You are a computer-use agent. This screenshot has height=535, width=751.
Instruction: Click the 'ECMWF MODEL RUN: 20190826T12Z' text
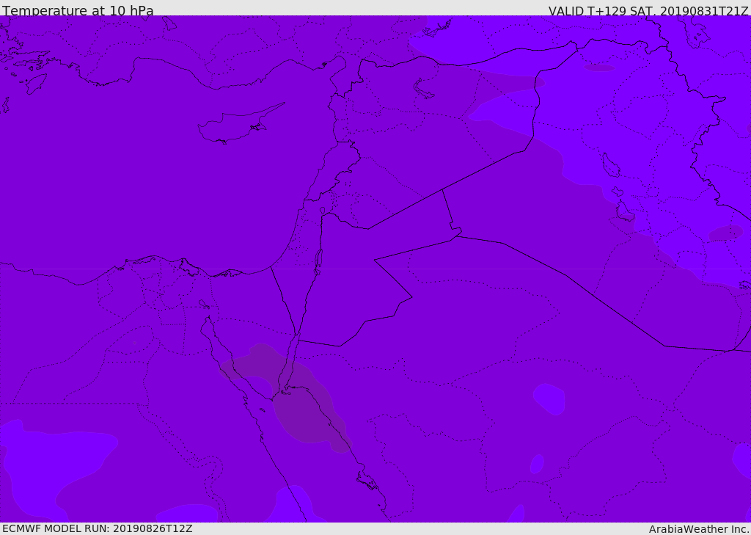pos(98,528)
